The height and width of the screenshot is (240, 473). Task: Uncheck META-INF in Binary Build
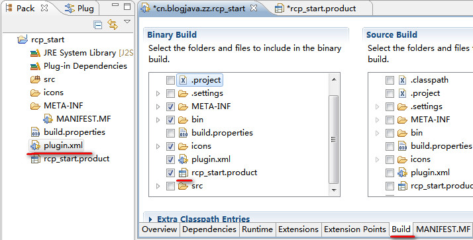pyautogui.click(x=170, y=106)
